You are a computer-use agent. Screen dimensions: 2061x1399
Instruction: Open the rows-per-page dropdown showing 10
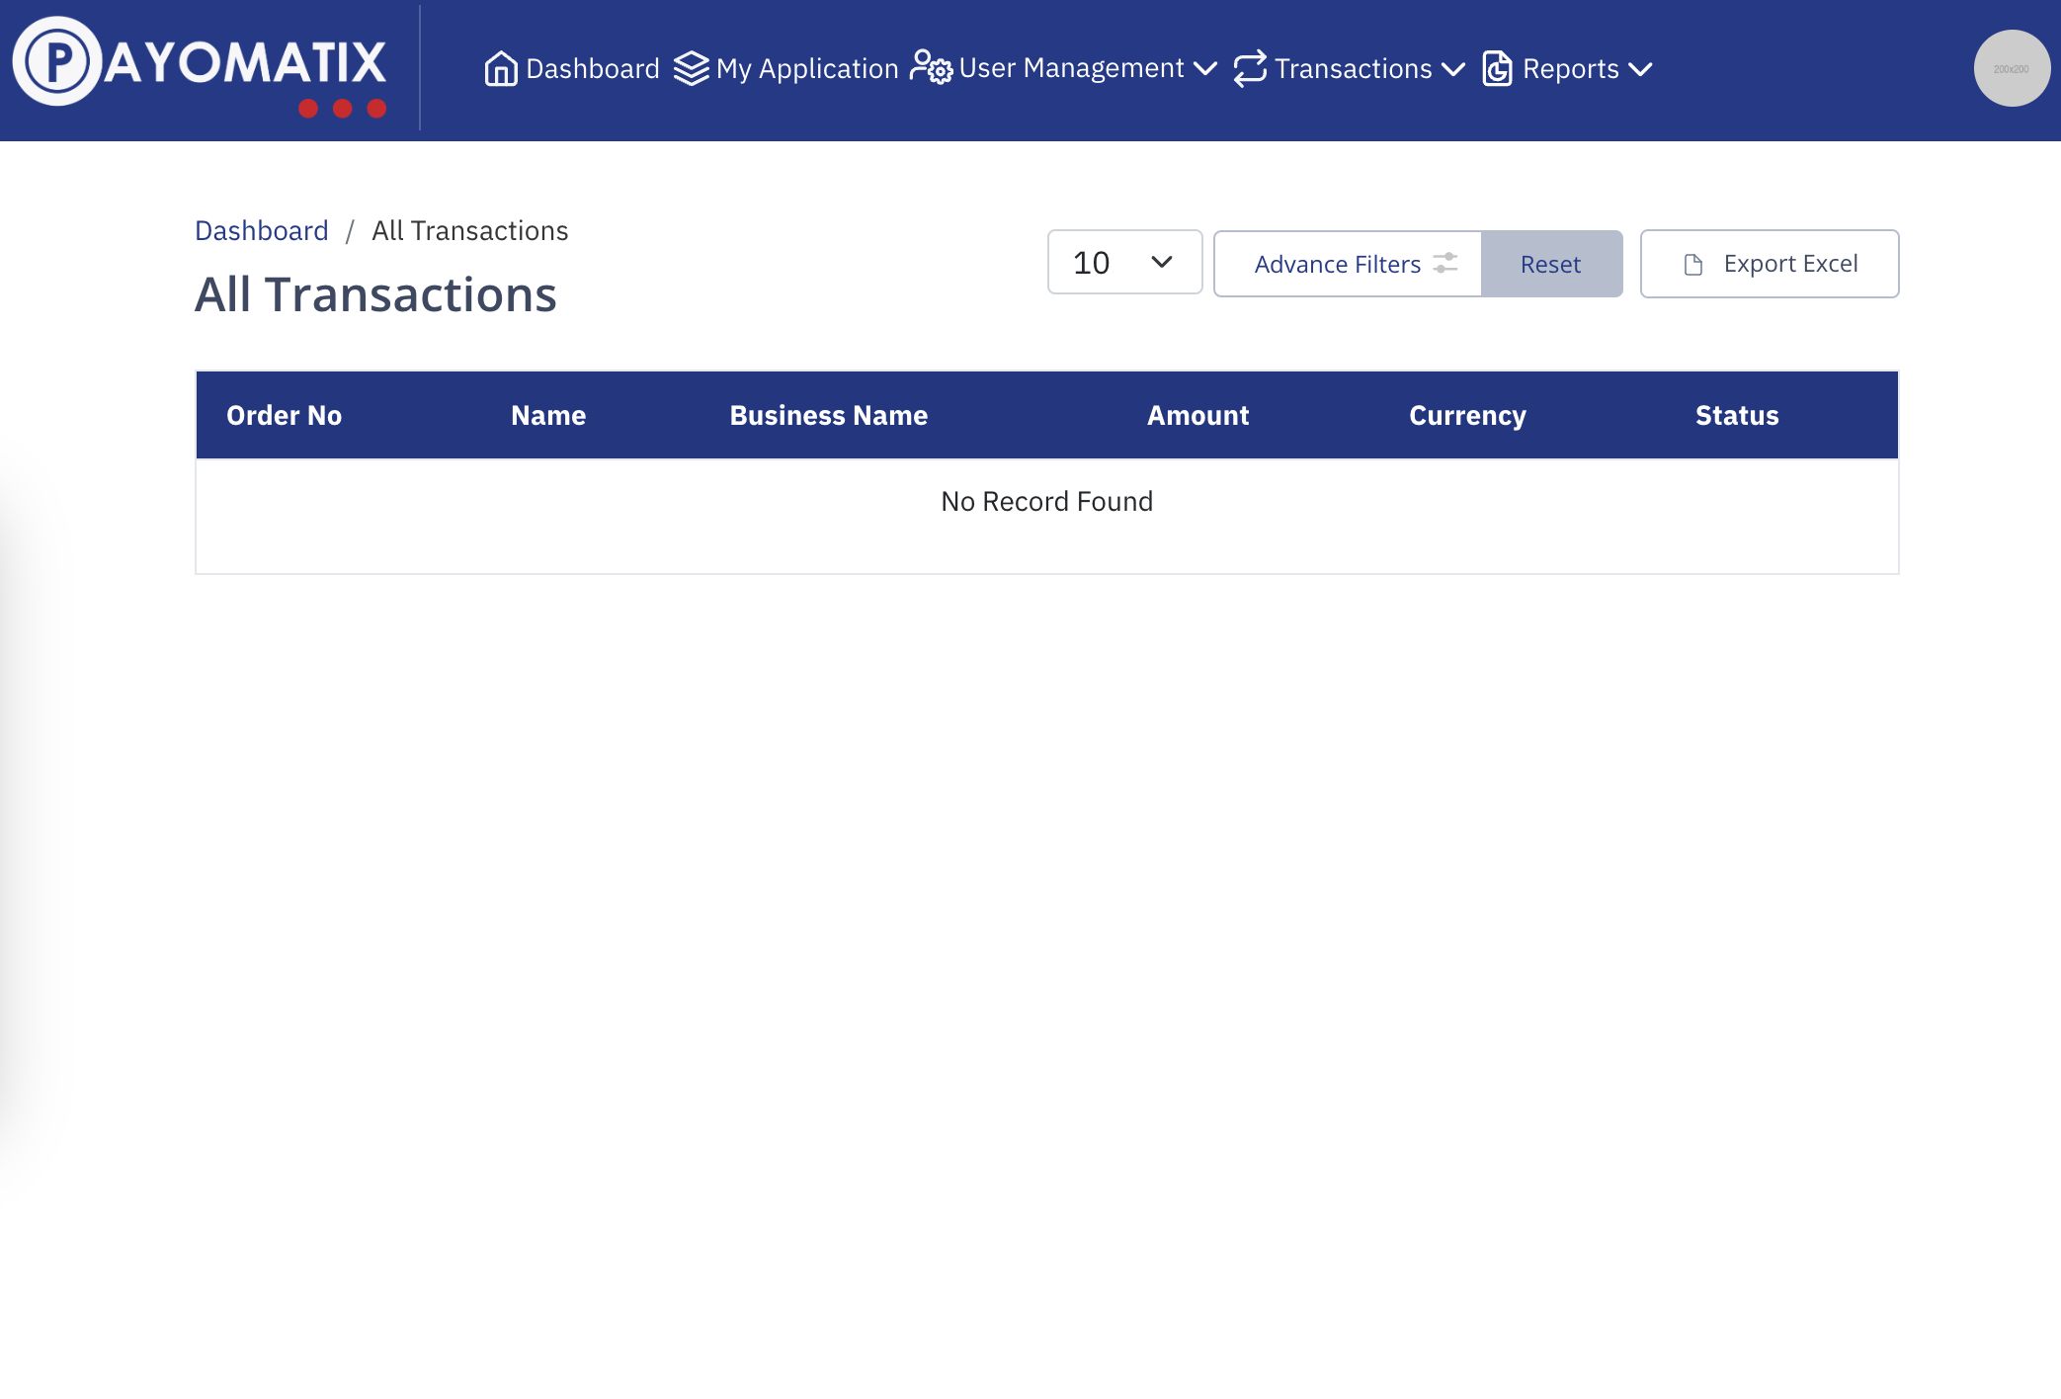pyautogui.click(x=1124, y=262)
